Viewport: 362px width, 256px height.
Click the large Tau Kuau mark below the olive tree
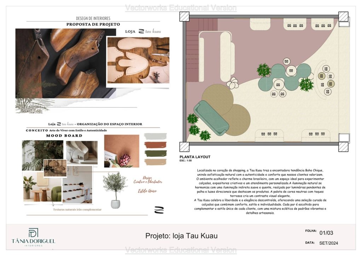click(159, 210)
